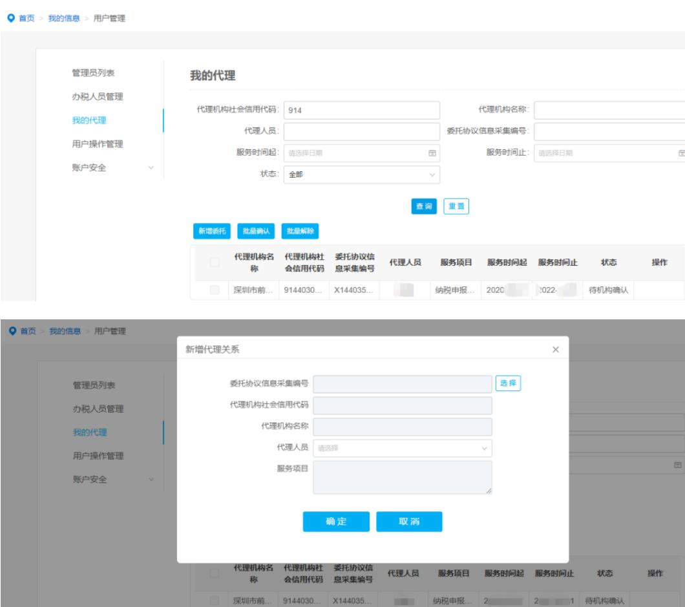The width and height of the screenshot is (685, 607).
Task: Click 选择 button beside 委托协议信息采集编号
Action: tap(508, 383)
